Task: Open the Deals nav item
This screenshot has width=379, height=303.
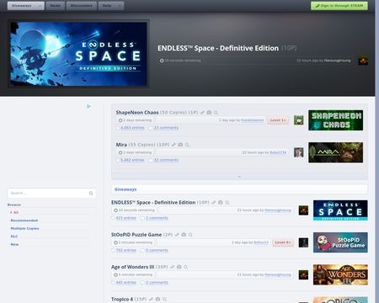Action: 56,6
